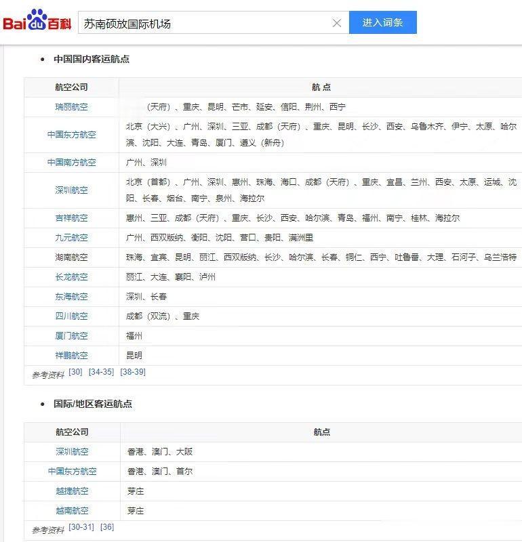Open the 厦门航空 link
This screenshot has height=542, width=522.
(72, 336)
